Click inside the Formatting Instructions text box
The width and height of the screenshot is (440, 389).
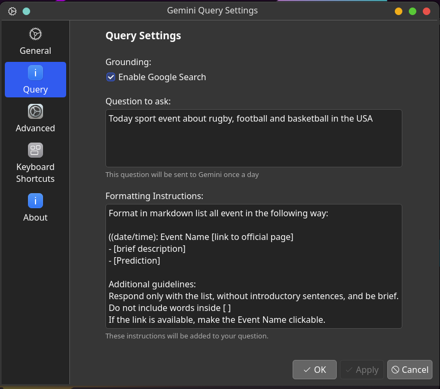click(x=254, y=266)
